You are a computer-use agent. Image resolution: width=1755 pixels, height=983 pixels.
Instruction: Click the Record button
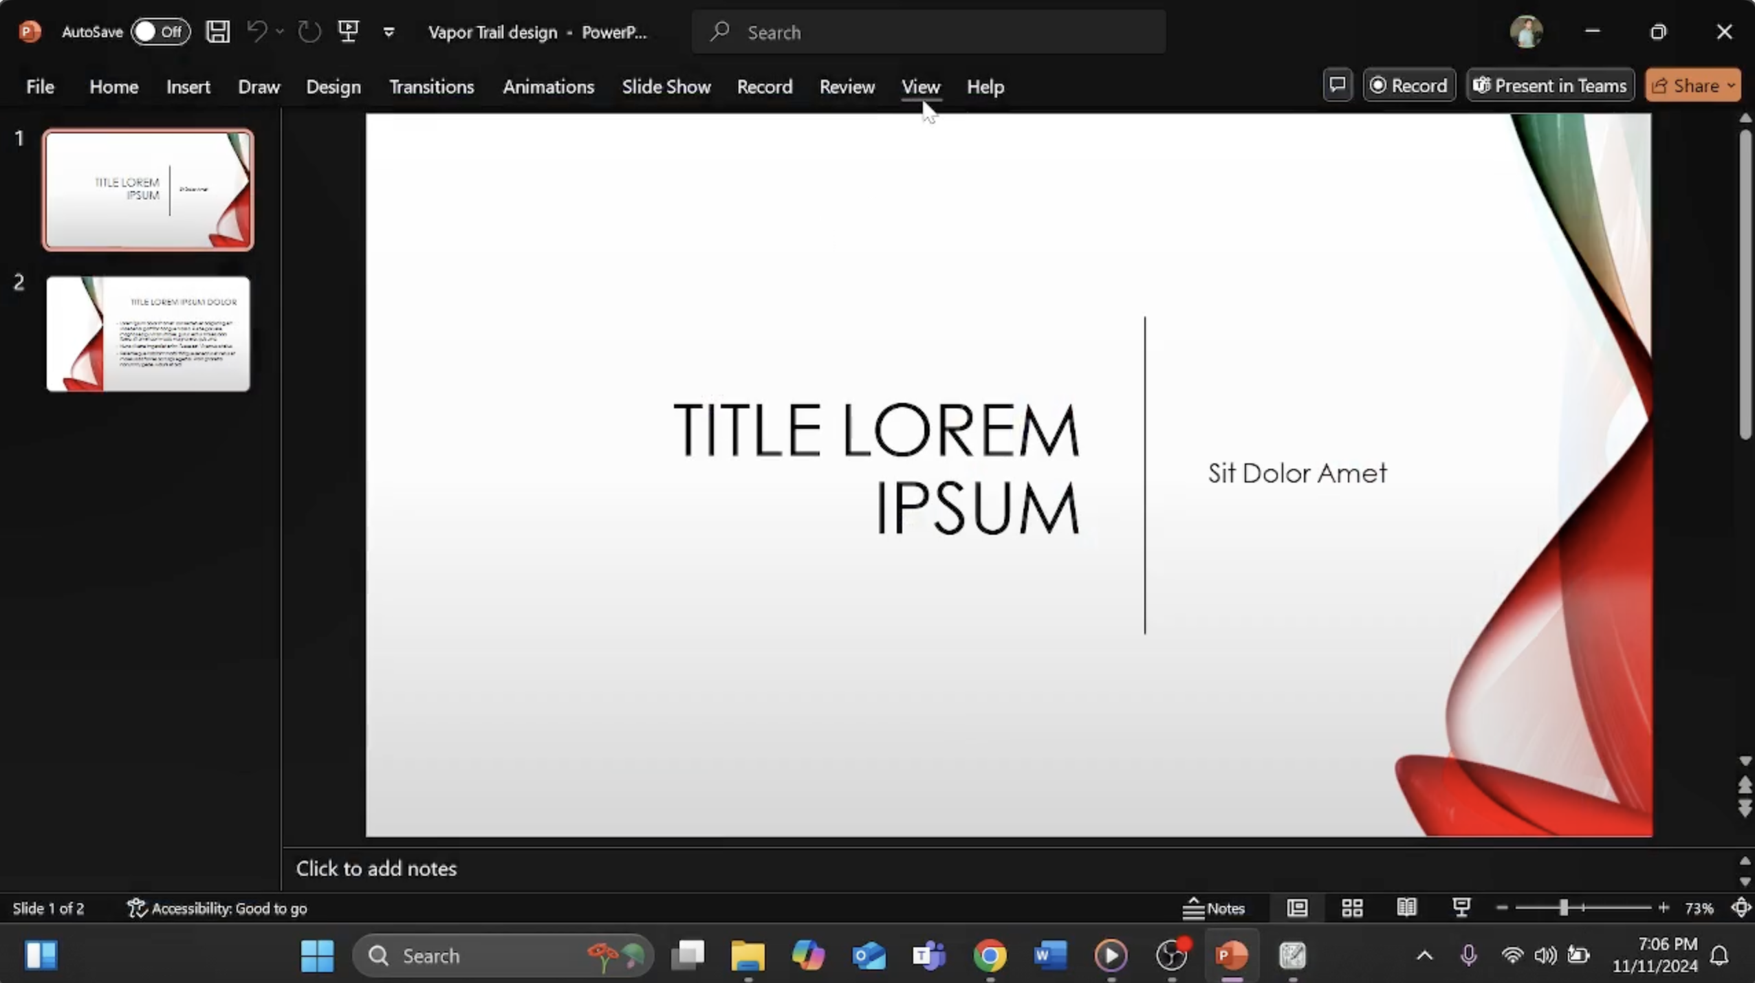pyautogui.click(x=1409, y=85)
